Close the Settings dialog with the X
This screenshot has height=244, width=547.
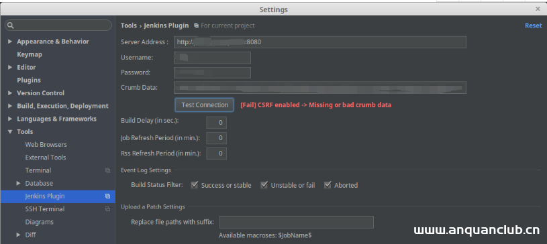coord(538,9)
